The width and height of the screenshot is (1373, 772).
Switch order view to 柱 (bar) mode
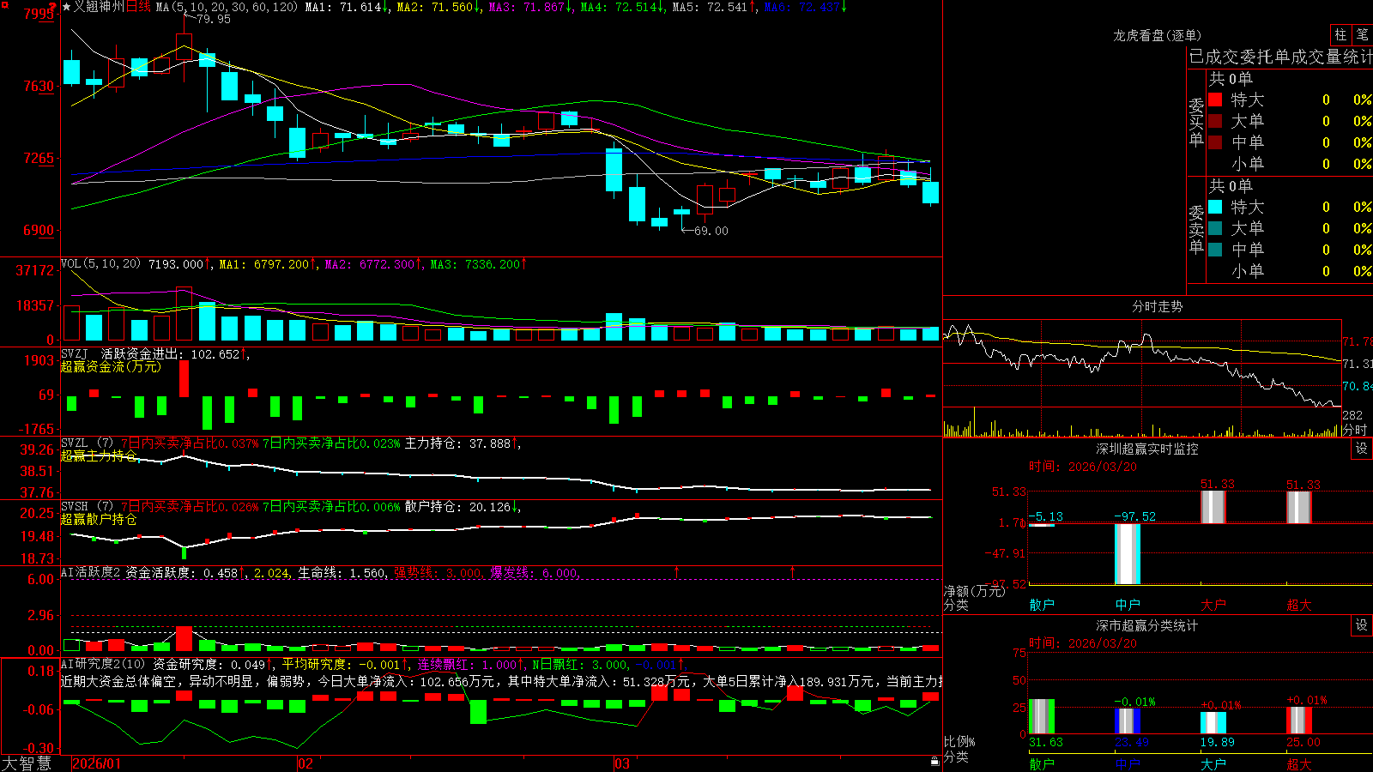(1340, 35)
